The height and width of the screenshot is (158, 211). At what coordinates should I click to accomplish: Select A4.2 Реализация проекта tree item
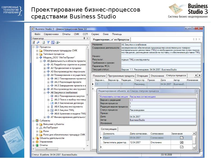coord(68,82)
